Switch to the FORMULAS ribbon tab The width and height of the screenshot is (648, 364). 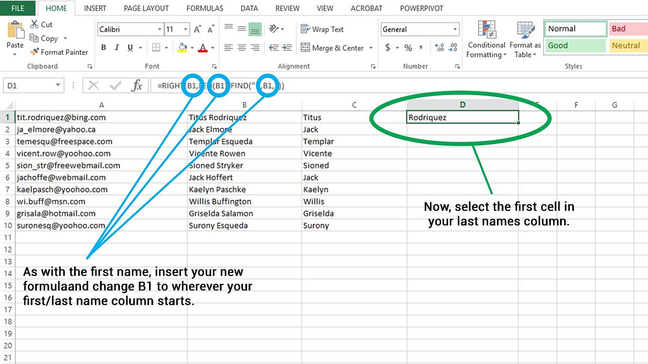tap(205, 8)
